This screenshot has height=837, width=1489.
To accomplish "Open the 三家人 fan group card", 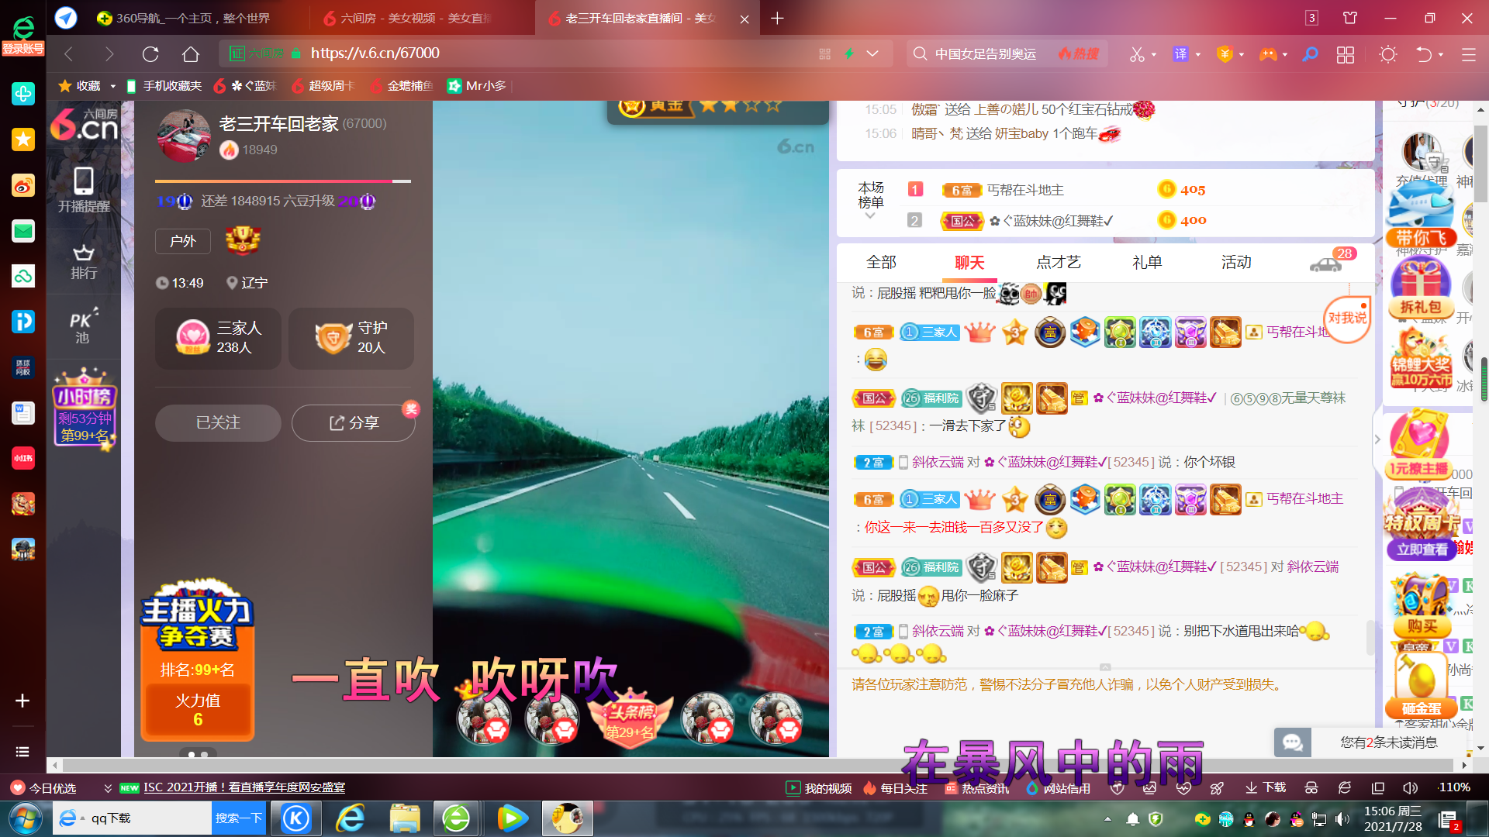I will click(x=219, y=338).
